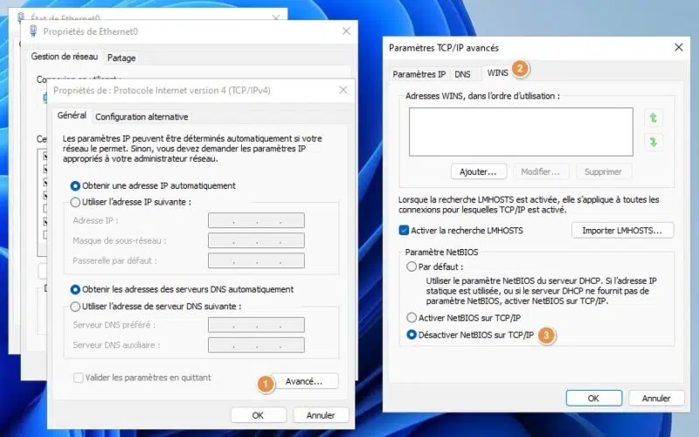Click the Adresse IP input field
Screen dimensions: 699x437
[256, 220]
